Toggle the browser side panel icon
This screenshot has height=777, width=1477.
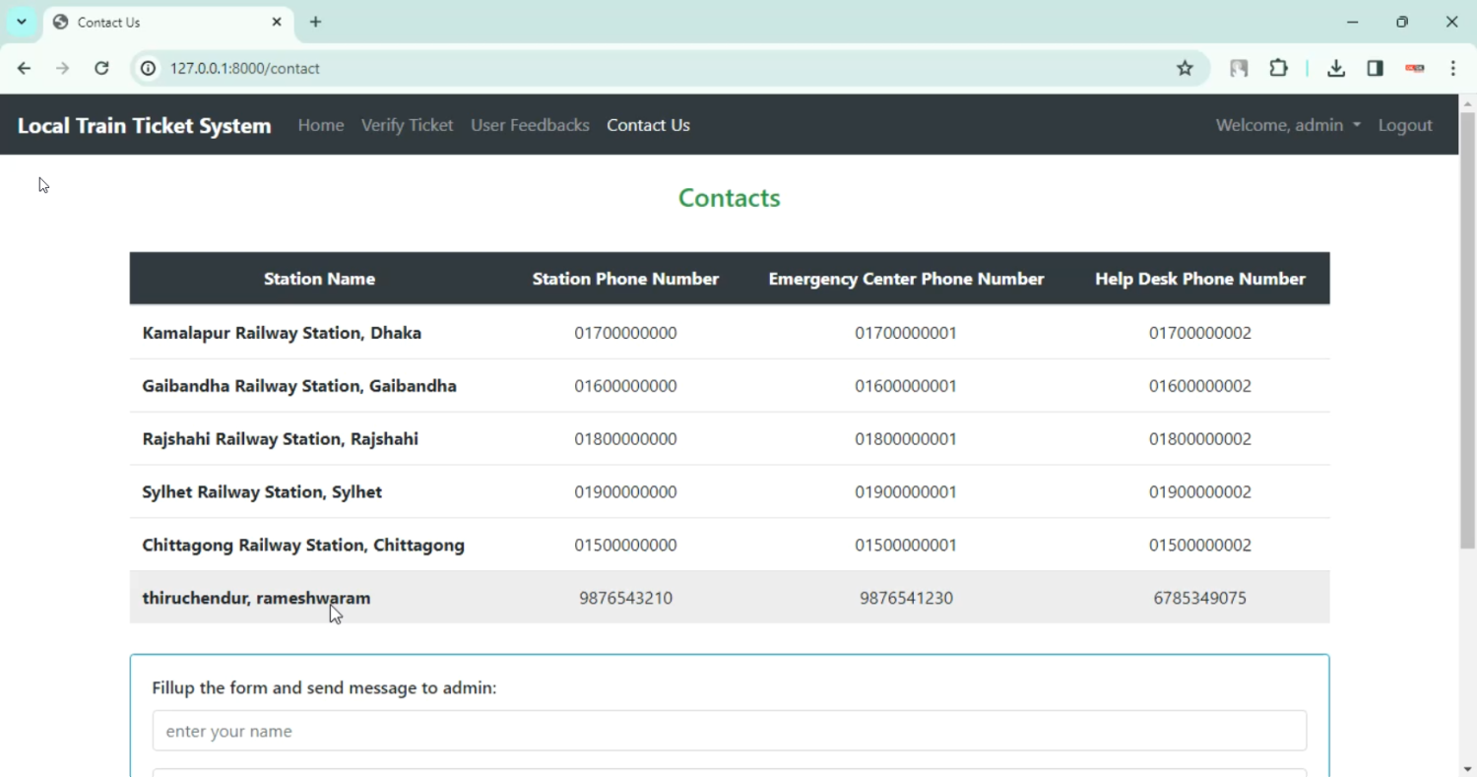(x=1375, y=68)
